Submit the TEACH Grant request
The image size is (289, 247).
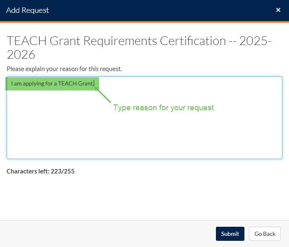[230, 234]
